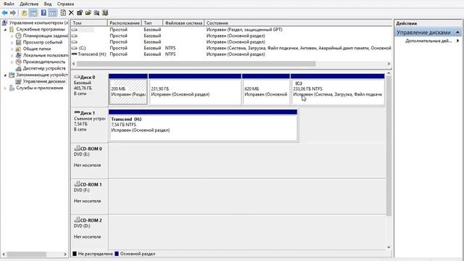Toggle the show/hide Action pane toolbar icon
464x261 pixels.
point(52,13)
